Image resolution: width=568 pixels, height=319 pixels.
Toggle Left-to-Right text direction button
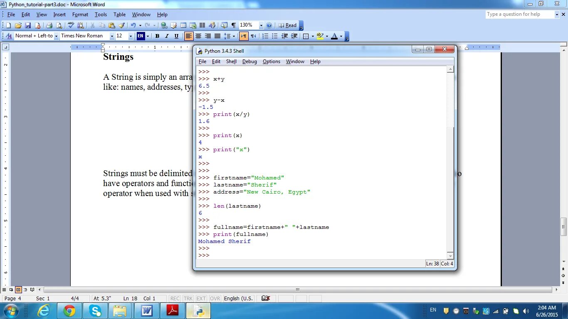(x=244, y=36)
